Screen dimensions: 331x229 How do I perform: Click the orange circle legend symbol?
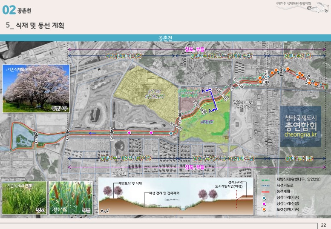[x=264, y=209]
